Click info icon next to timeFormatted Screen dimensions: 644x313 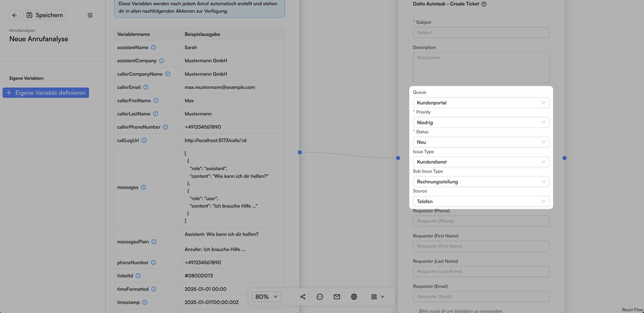pos(154,289)
